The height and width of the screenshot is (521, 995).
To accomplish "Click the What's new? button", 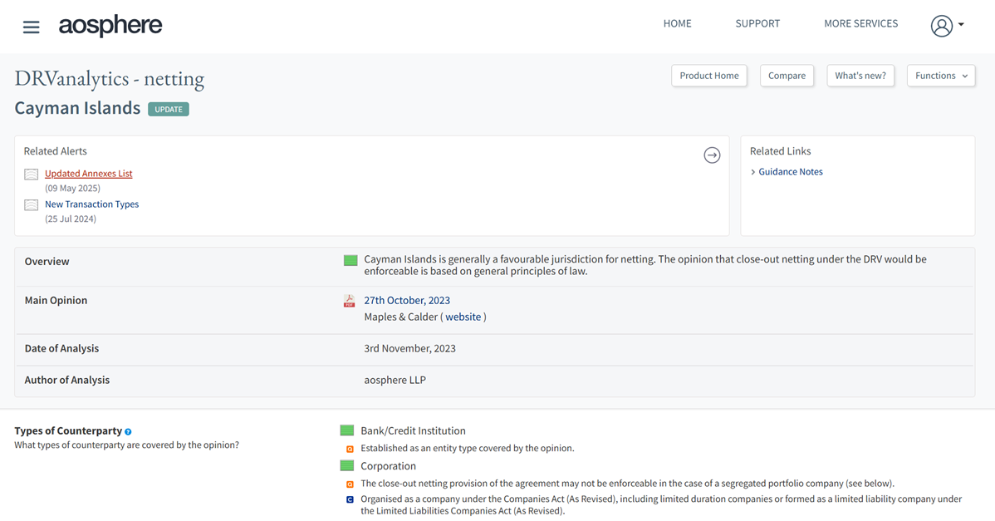I will pyautogui.click(x=860, y=76).
